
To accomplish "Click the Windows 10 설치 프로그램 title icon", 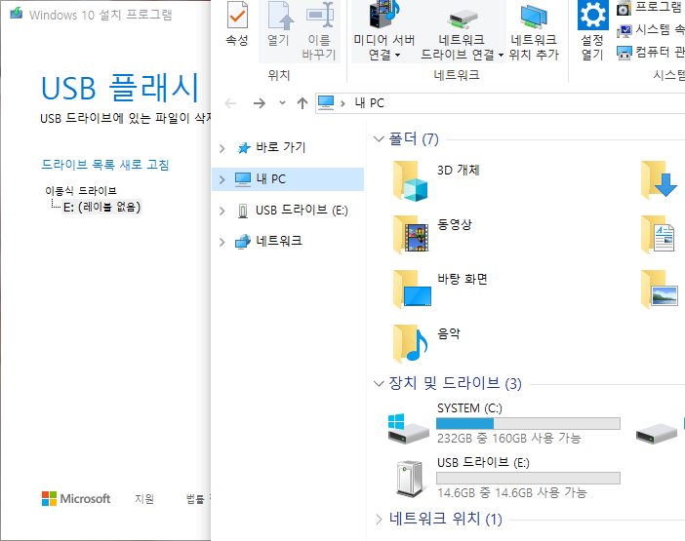I will (17, 14).
